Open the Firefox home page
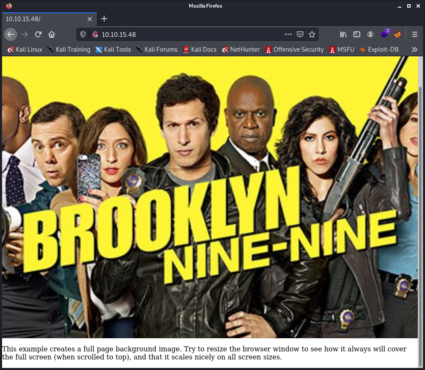The height and width of the screenshot is (370, 425). point(52,34)
